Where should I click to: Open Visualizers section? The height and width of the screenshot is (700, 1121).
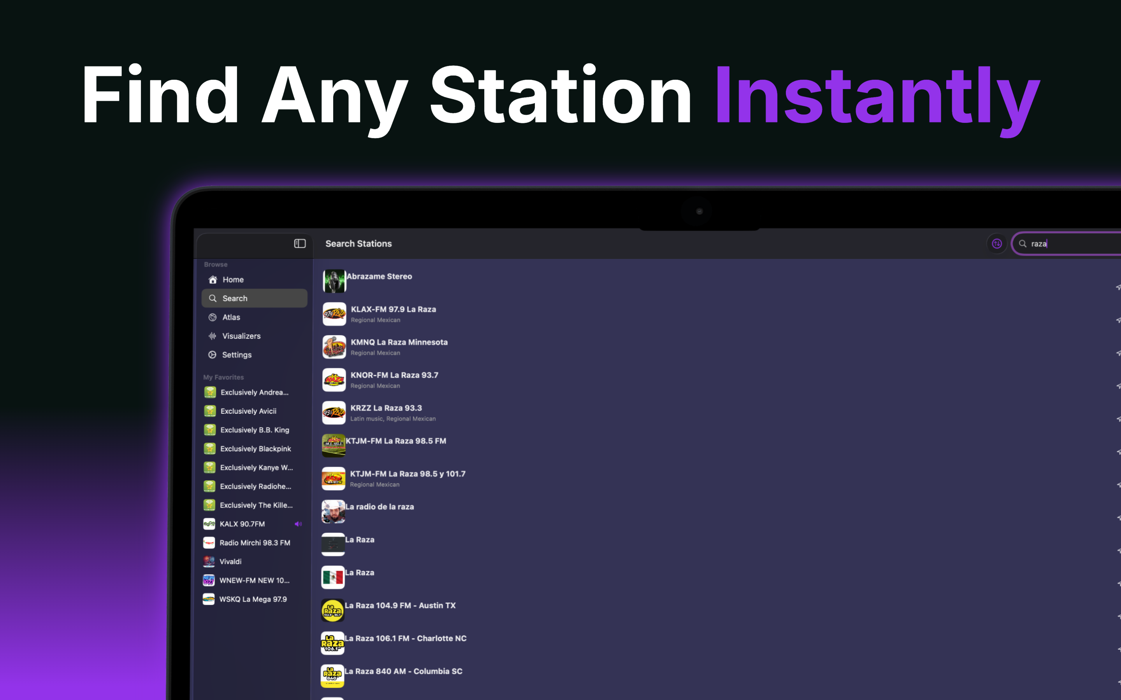pyautogui.click(x=254, y=336)
